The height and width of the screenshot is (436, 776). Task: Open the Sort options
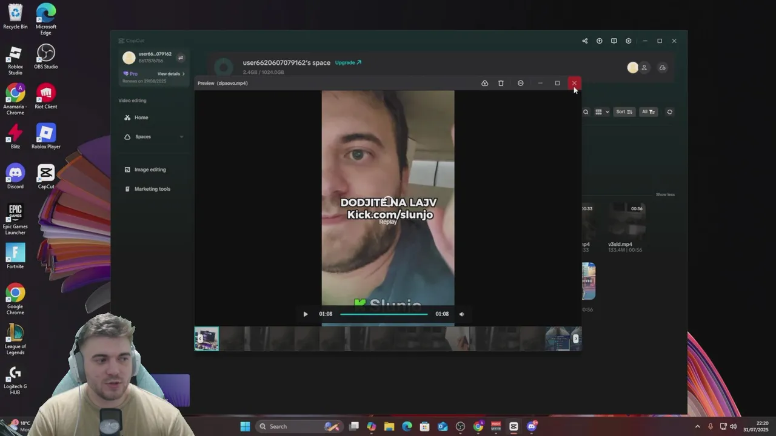click(x=624, y=112)
